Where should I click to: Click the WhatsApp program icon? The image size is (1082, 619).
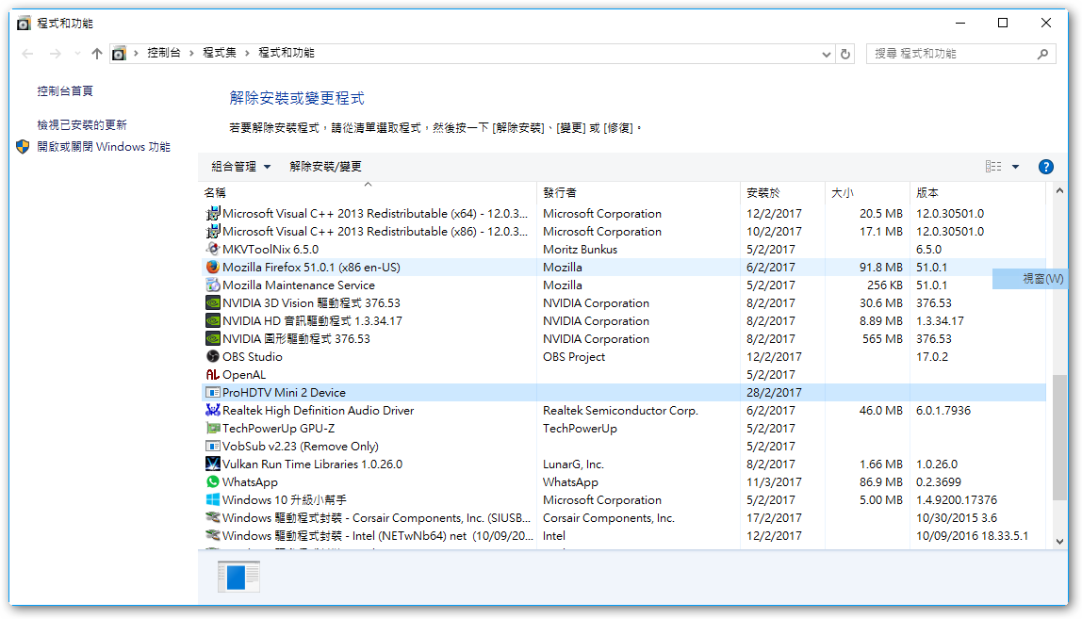pos(213,482)
